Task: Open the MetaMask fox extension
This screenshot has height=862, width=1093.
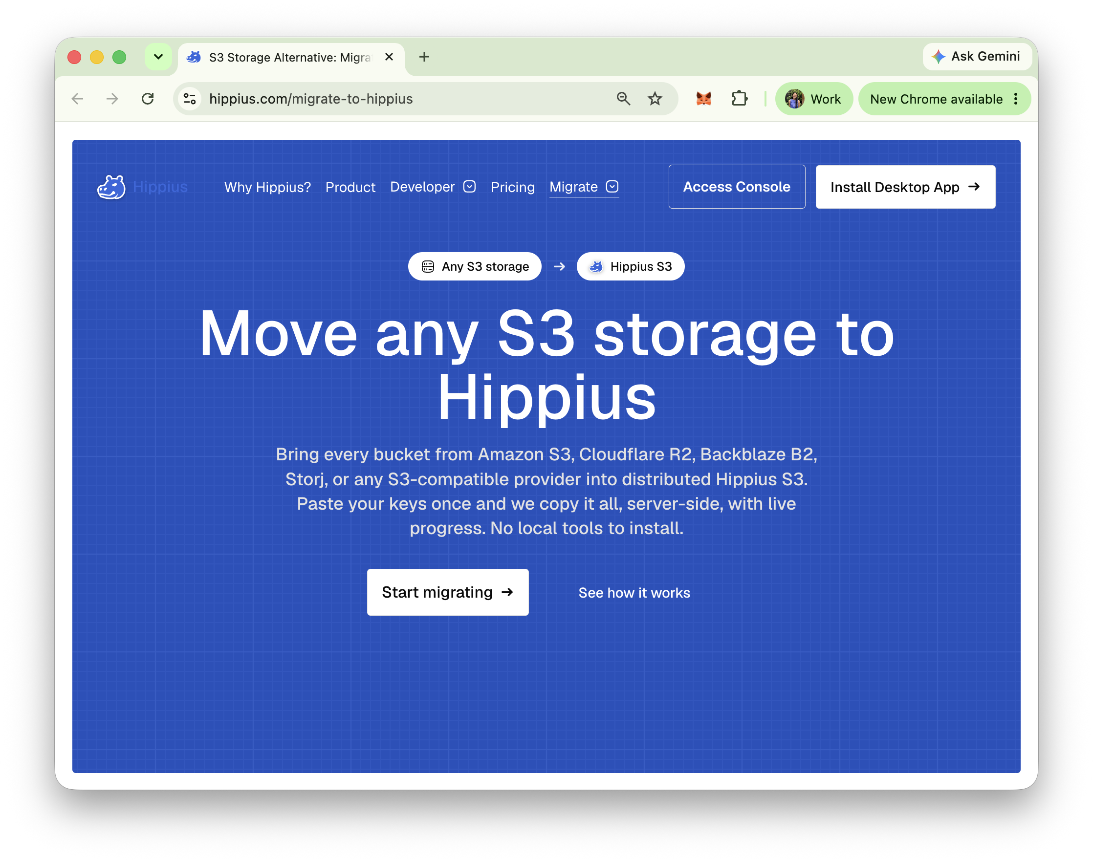Action: [x=704, y=99]
